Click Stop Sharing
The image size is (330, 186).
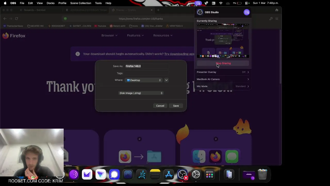(223, 63)
